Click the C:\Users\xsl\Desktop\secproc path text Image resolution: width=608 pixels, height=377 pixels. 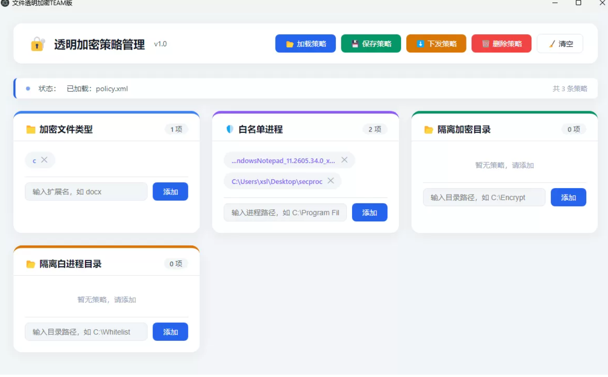277,181
